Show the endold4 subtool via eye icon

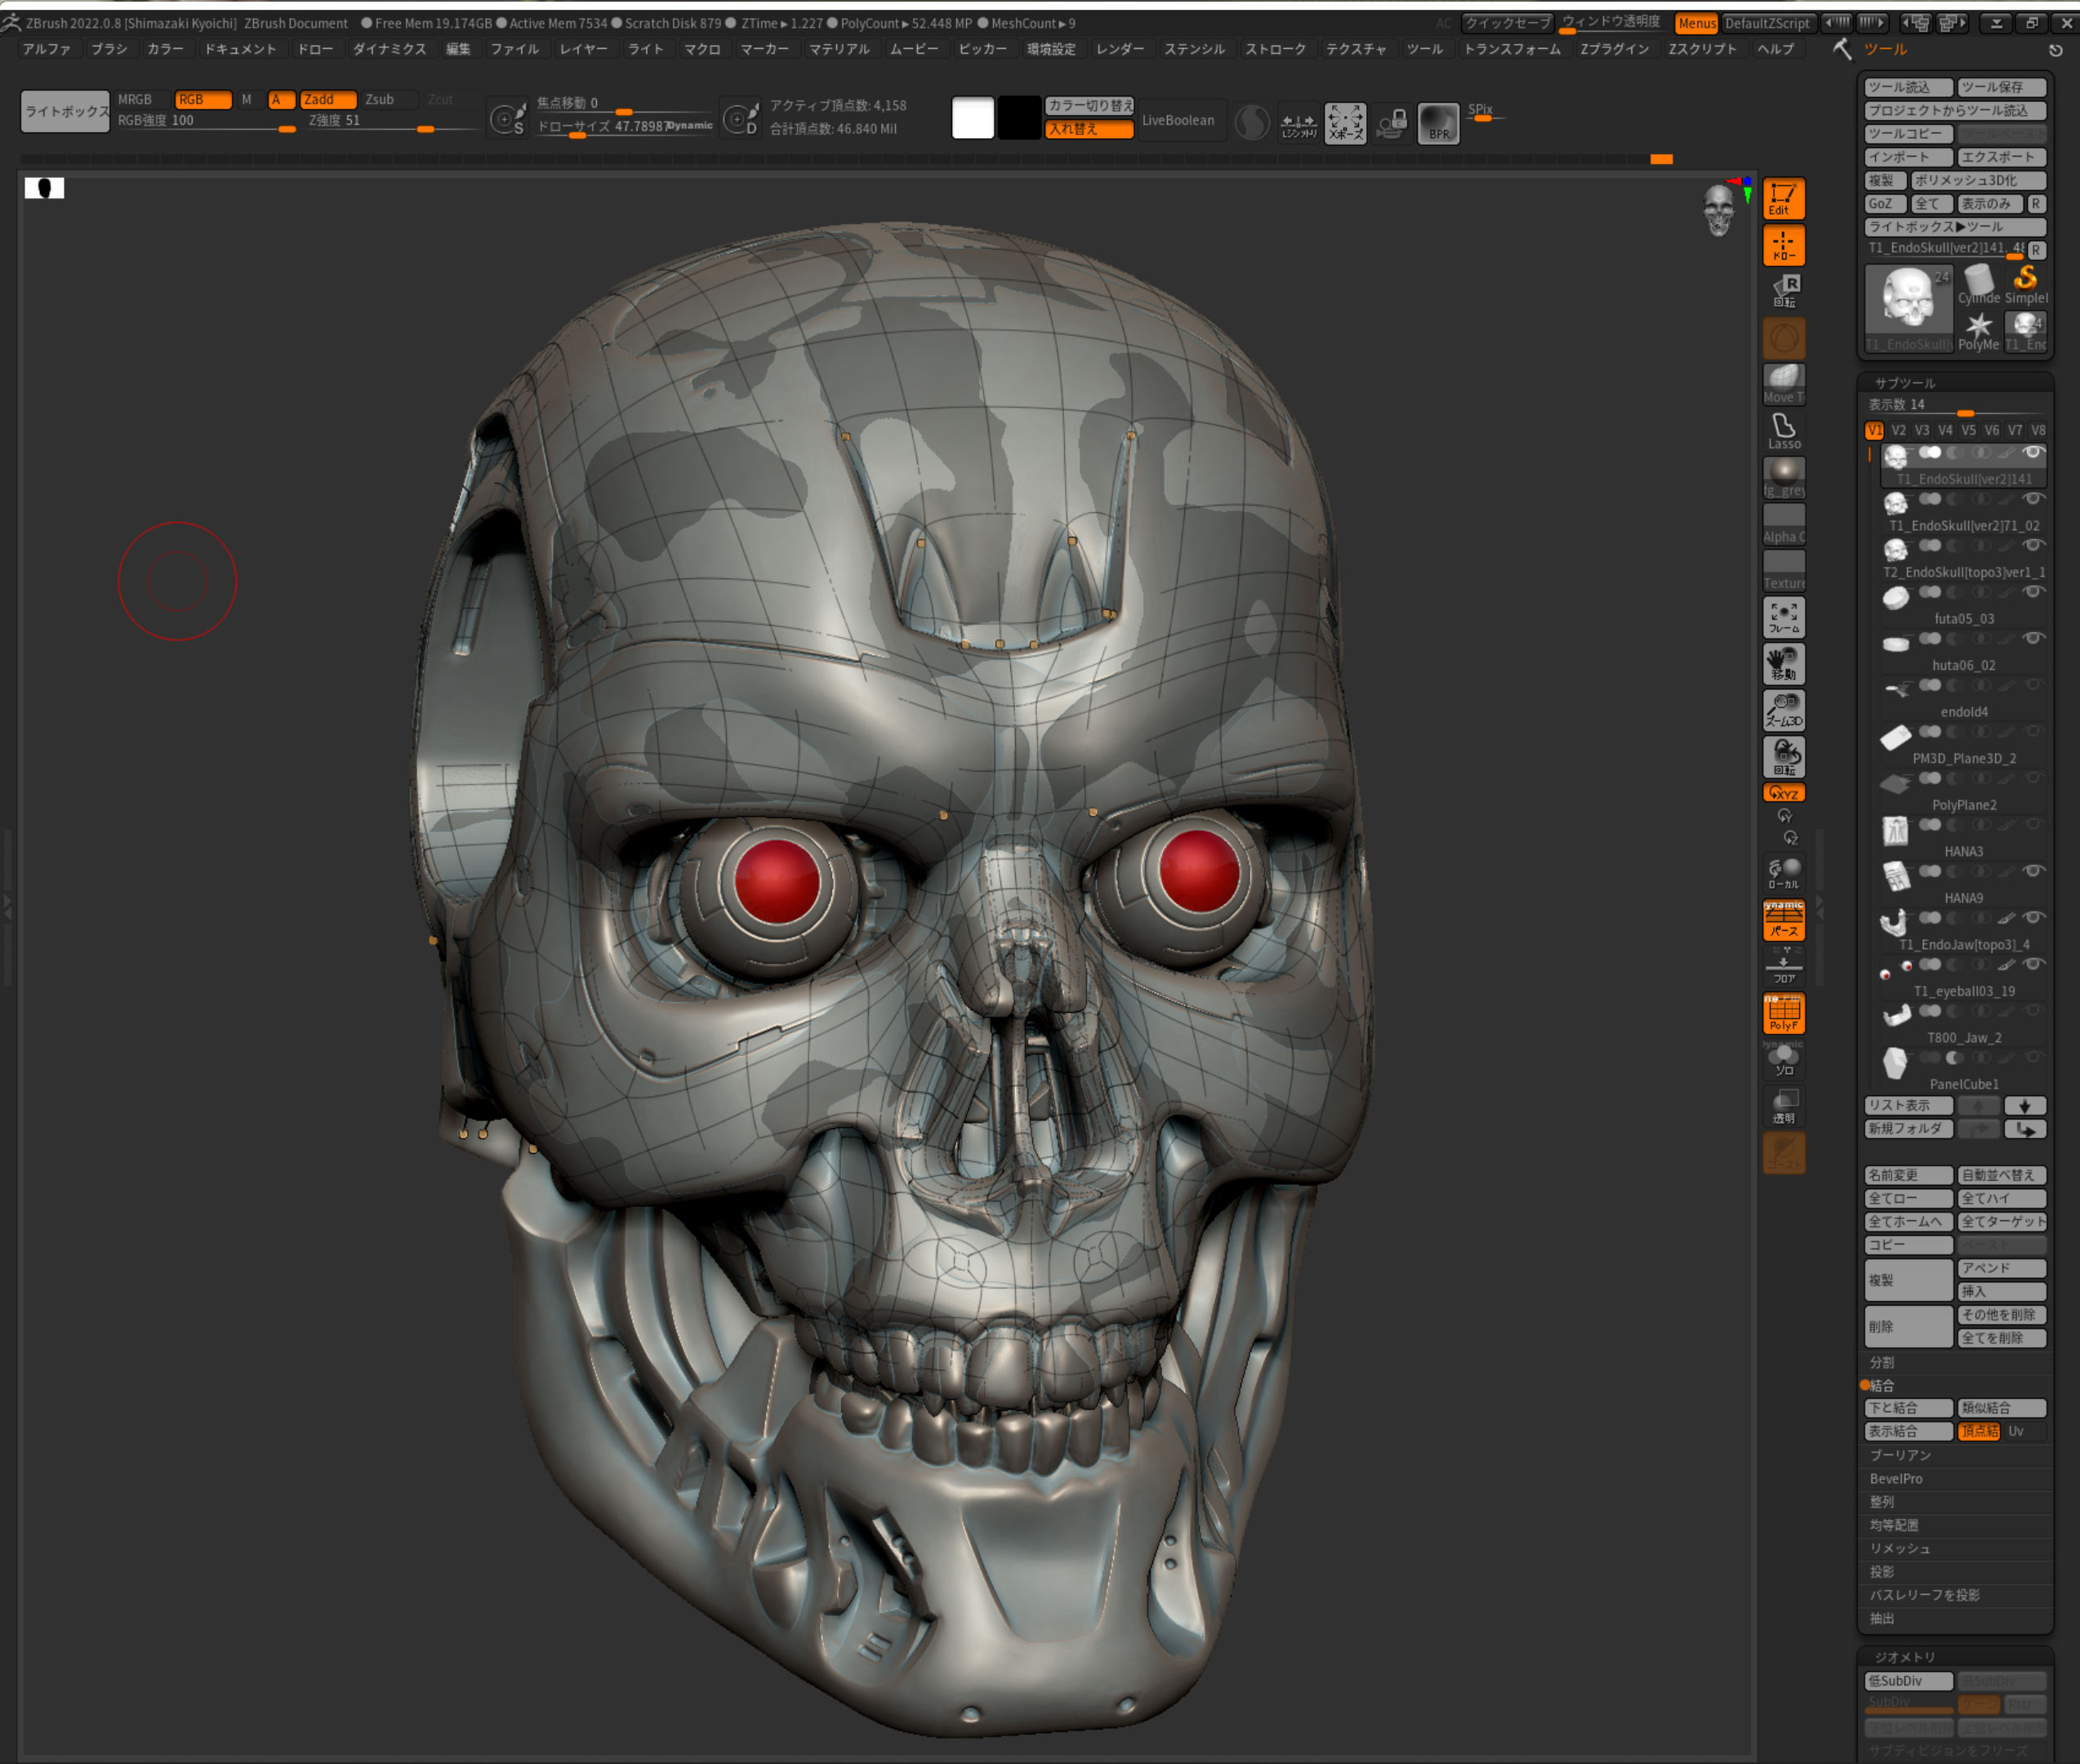(2032, 685)
